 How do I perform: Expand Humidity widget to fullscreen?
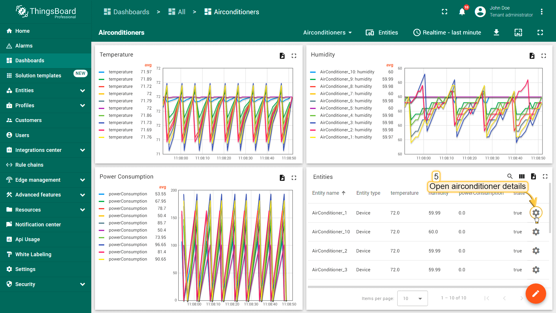(544, 56)
